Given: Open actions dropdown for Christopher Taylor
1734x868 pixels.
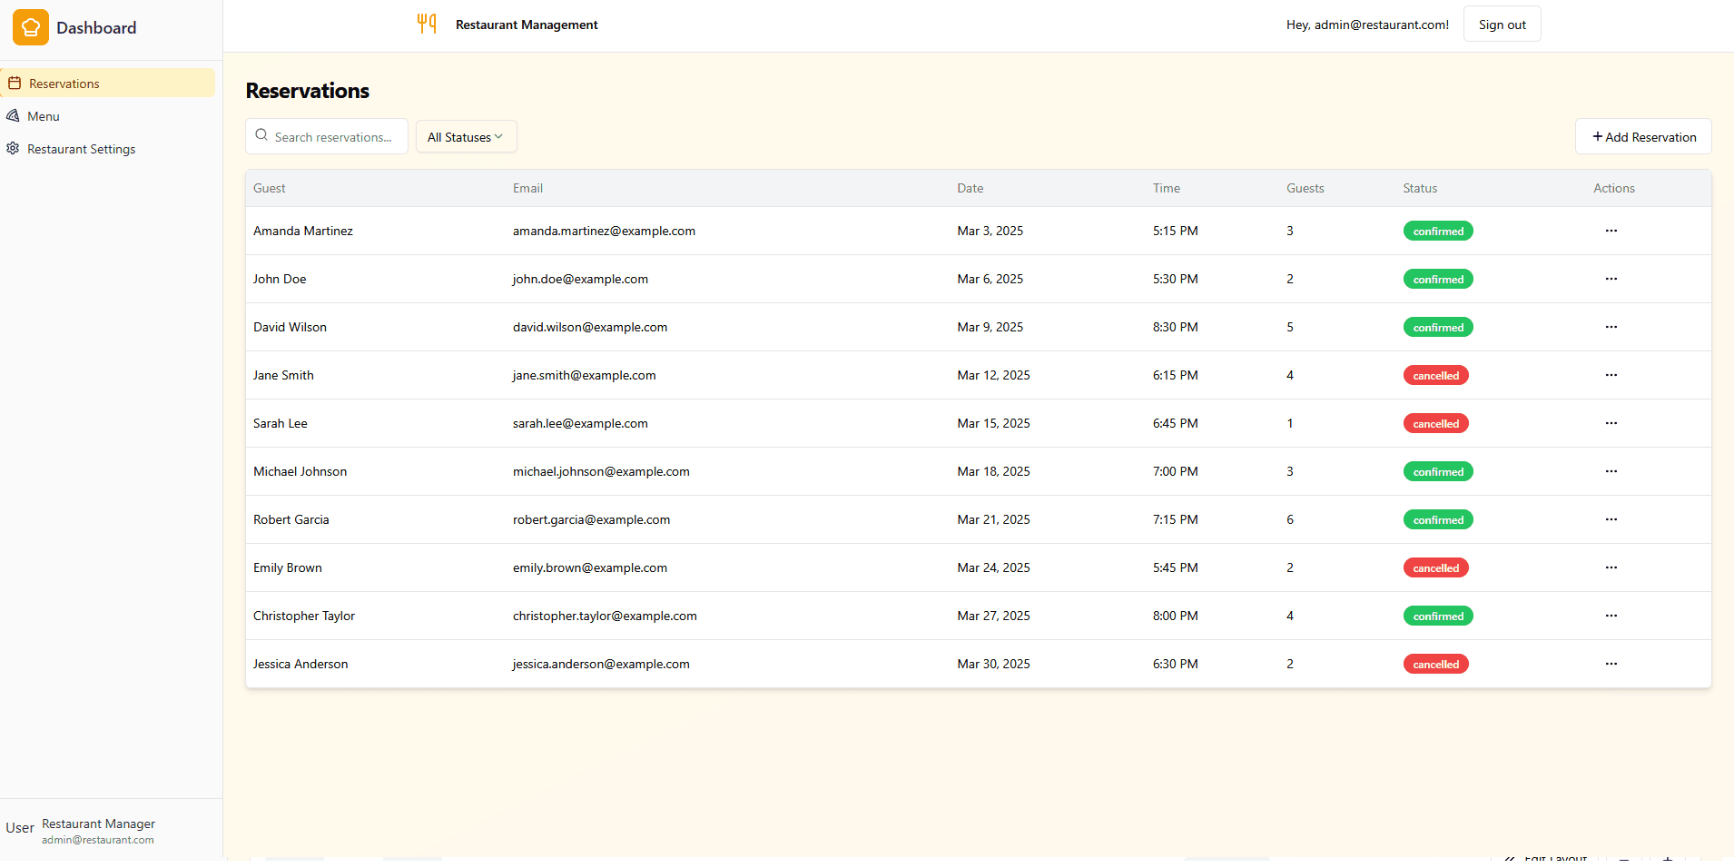Looking at the screenshot, I should [1611, 616].
